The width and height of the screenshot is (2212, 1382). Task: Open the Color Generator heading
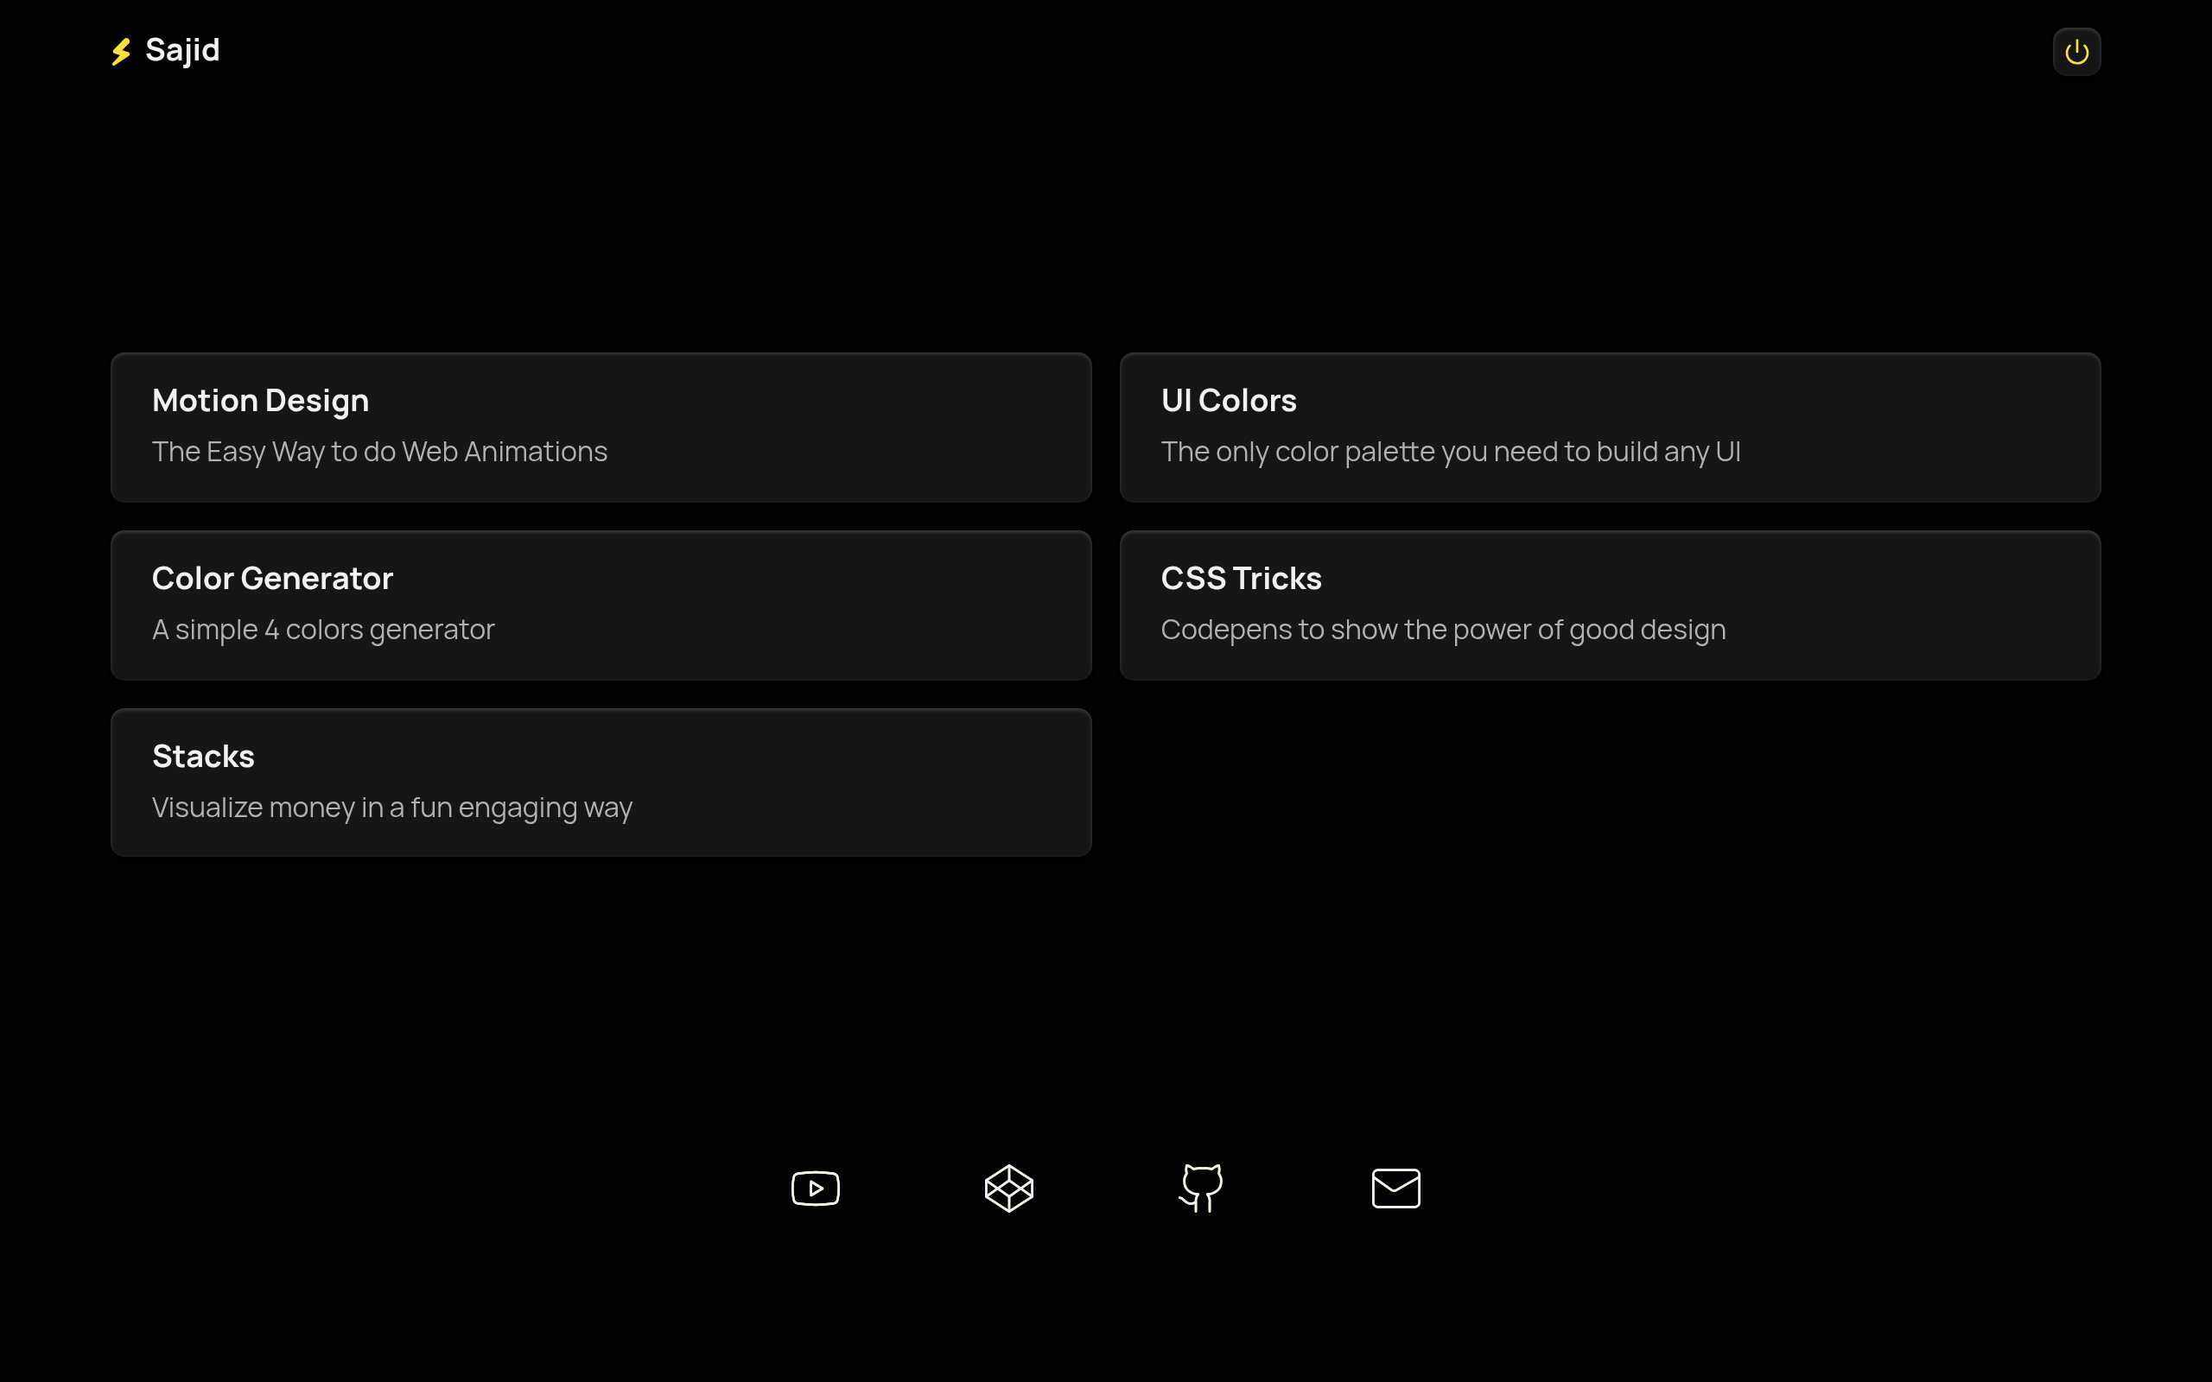[x=272, y=579]
